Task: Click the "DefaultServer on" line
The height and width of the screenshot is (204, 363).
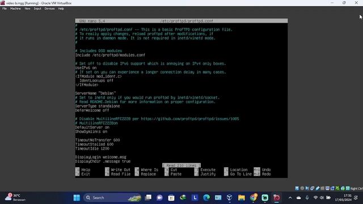Action: (92, 127)
